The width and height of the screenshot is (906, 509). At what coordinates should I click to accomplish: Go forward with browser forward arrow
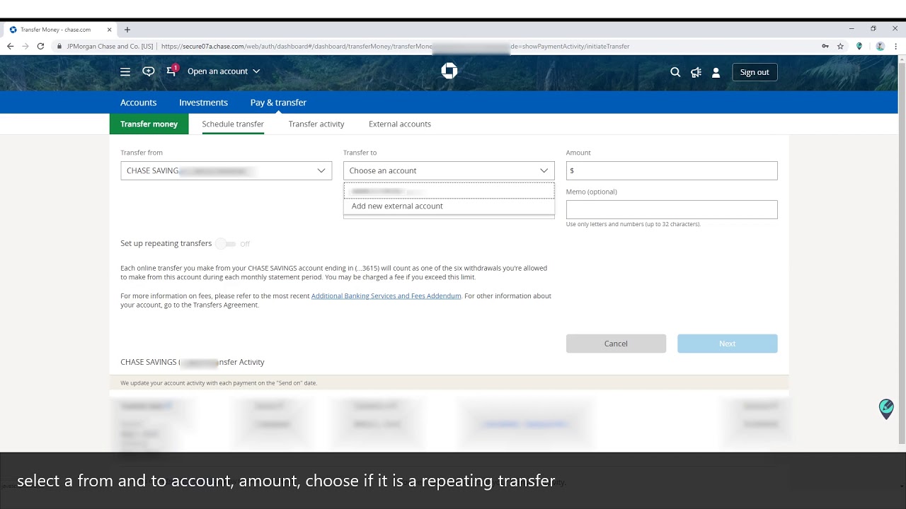click(25, 46)
